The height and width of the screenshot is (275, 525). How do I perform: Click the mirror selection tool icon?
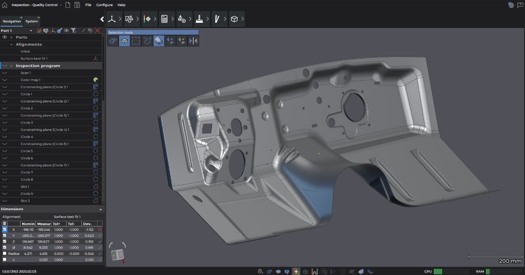pyautogui.click(x=193, y=41)
